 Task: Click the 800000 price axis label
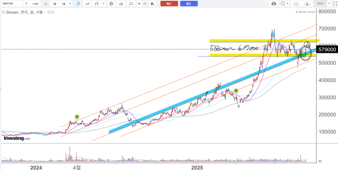point(327,11)
